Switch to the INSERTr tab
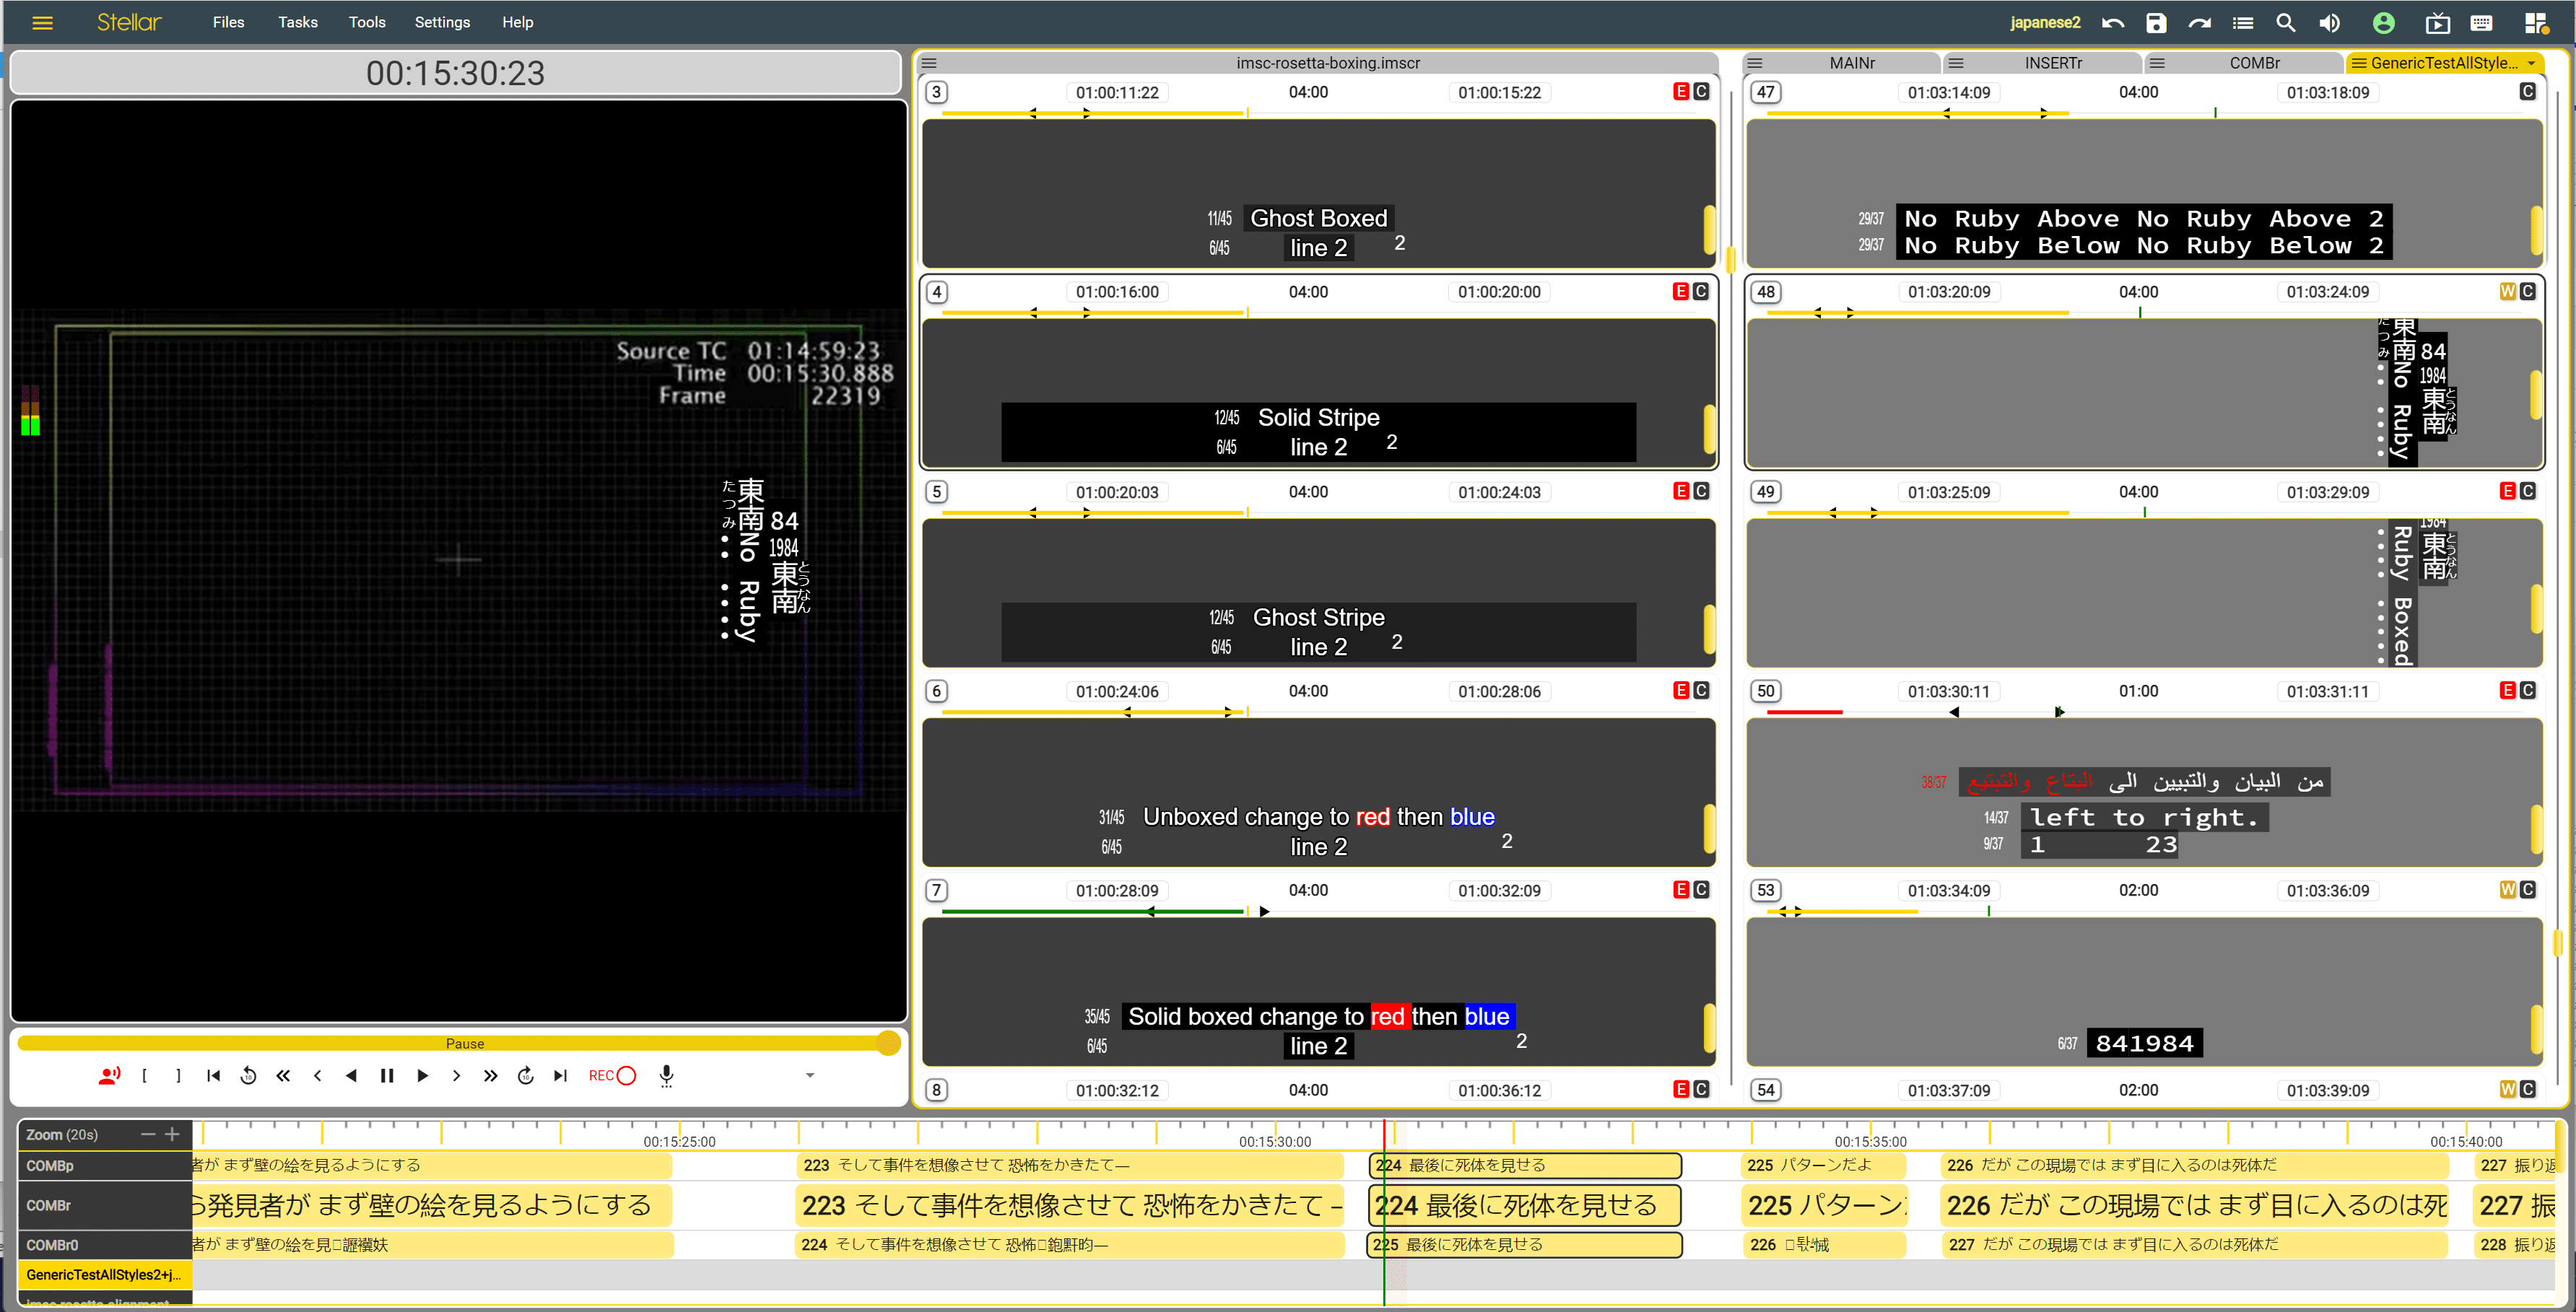Screen dimensions: 2576x1312 click(x=2052, y=63)
